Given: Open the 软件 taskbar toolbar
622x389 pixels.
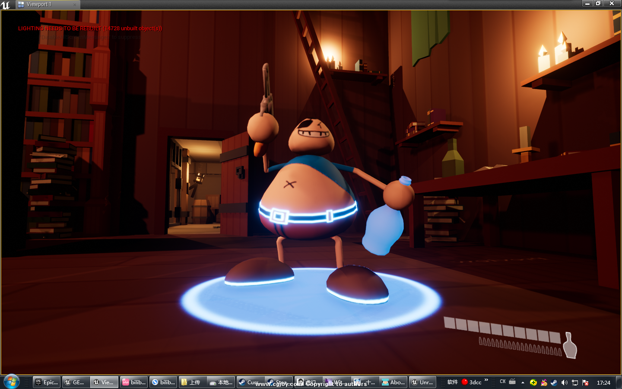Looking at the screenshot, I should (x=452, y=382).
